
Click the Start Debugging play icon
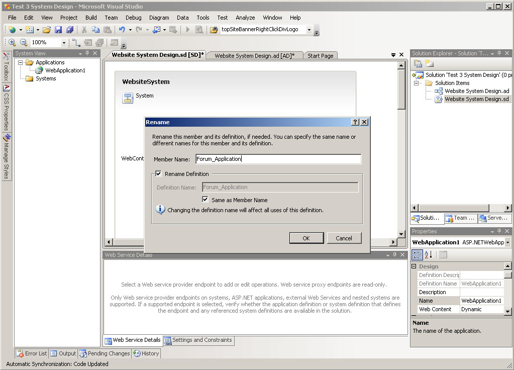coord(188,30)
